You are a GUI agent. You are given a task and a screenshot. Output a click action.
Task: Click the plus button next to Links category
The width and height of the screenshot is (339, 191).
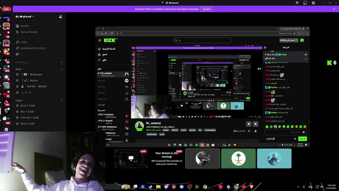[x=62, y=101]
